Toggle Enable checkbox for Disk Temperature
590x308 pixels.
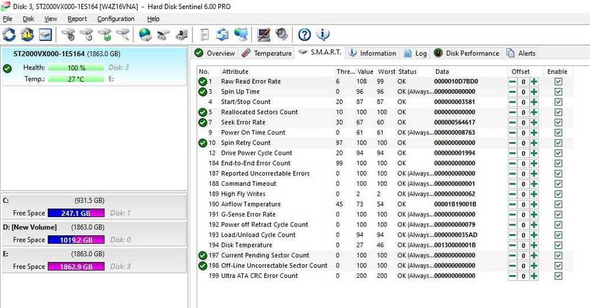click(558, 245)
